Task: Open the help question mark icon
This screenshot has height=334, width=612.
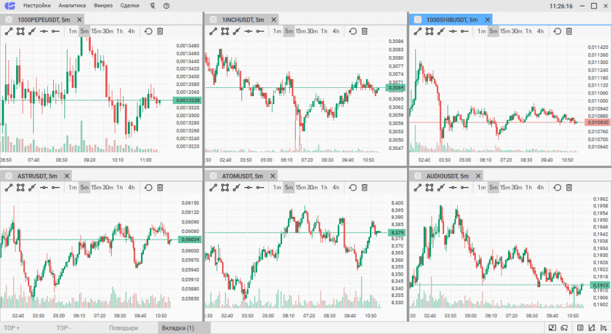Action: click(166, 6)
